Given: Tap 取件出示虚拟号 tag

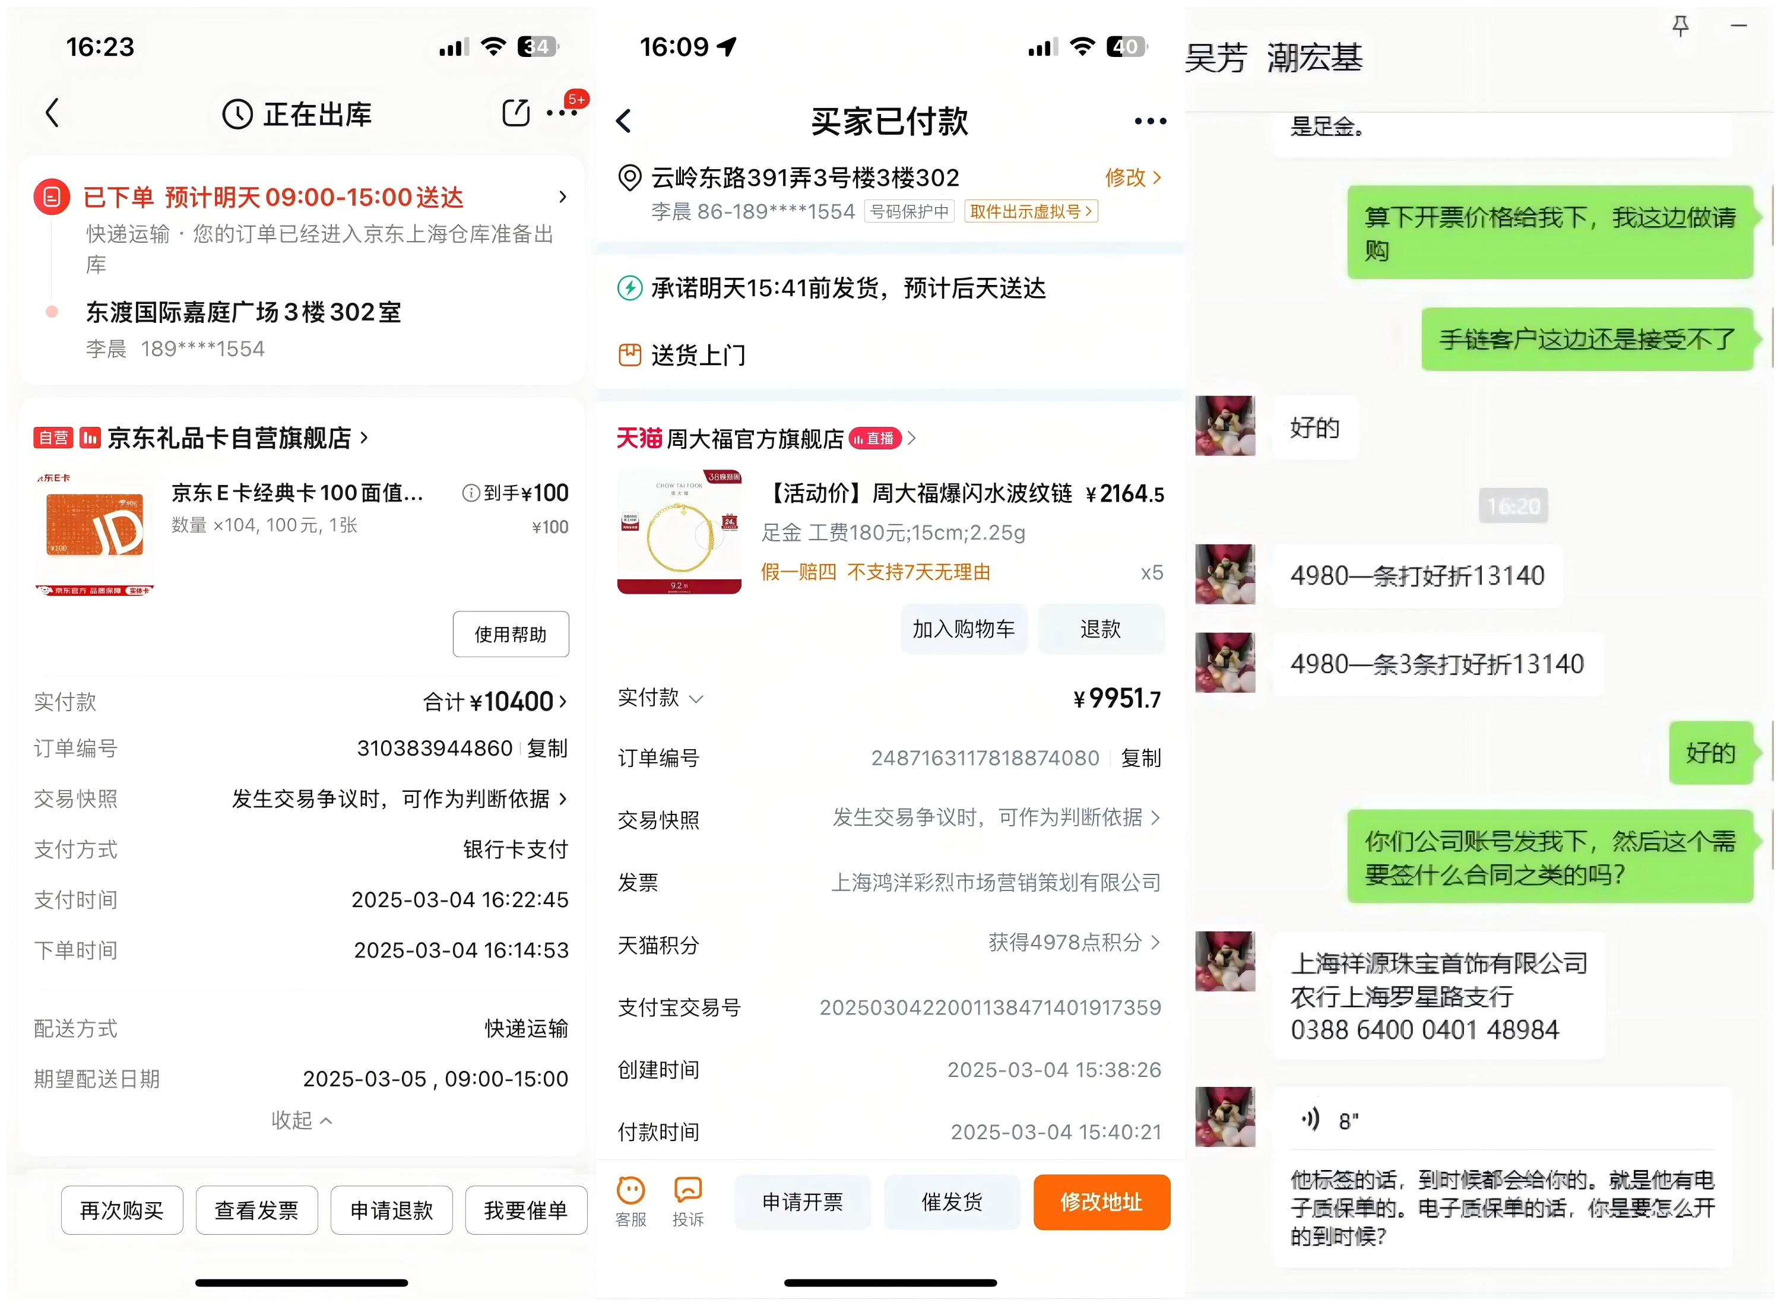Looking at the screenshot, I should [1031, 212].
